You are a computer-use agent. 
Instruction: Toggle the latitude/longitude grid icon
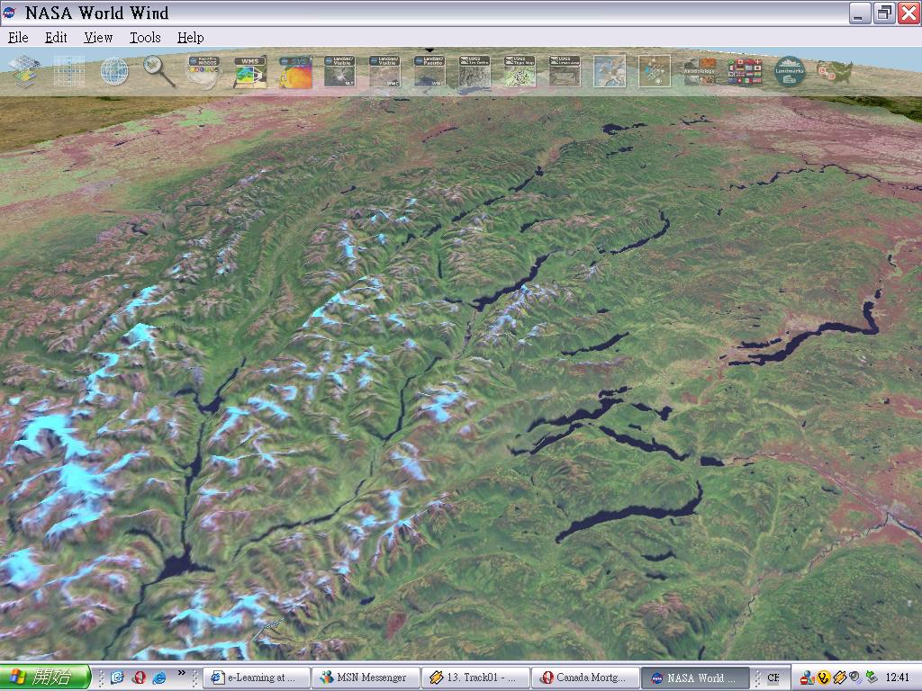[69, 71]
